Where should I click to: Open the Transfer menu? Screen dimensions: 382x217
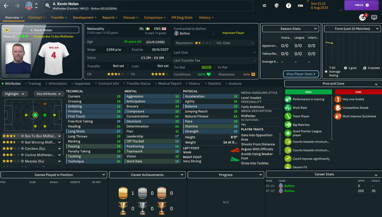click(x=59, y=17)
